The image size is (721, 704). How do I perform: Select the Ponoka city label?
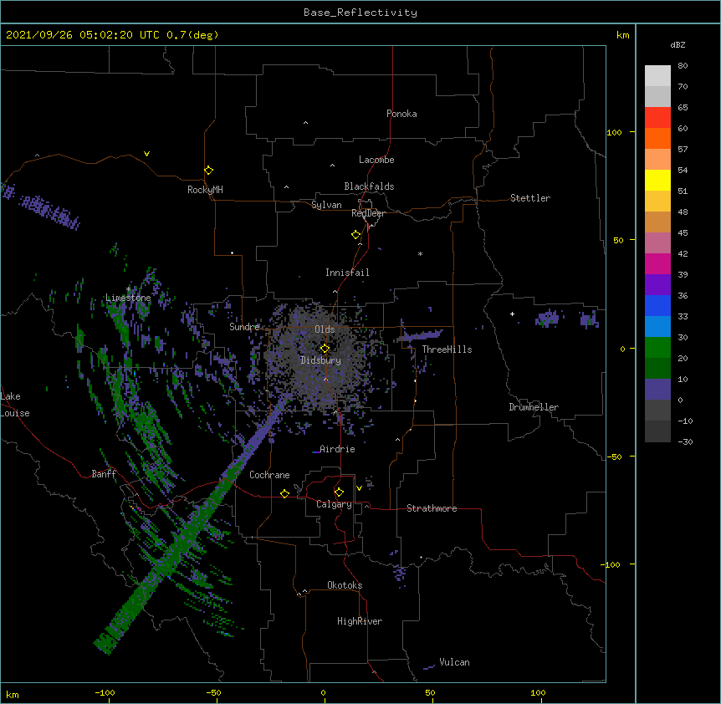(401, 114)
